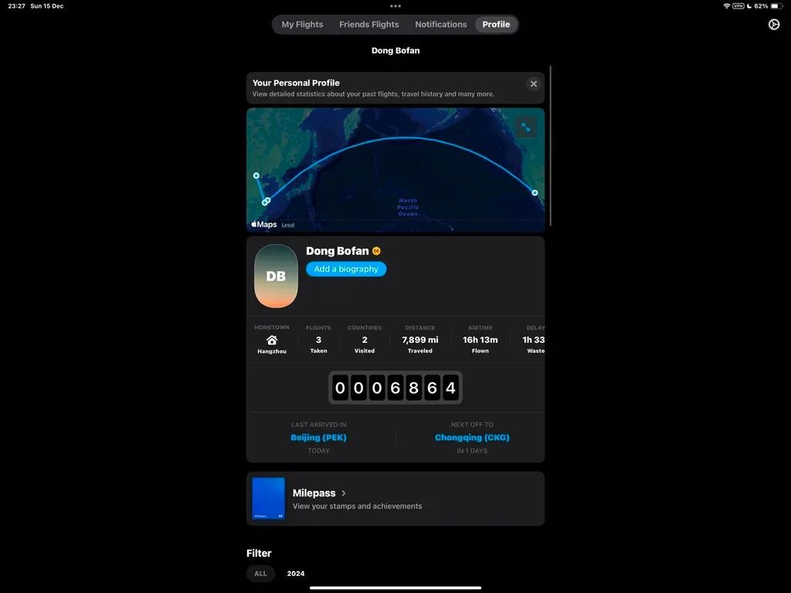Screen dimensions: 791x593
Task: Click the Pacific-coast flight endpoint marker
Action: click(535, 192)
